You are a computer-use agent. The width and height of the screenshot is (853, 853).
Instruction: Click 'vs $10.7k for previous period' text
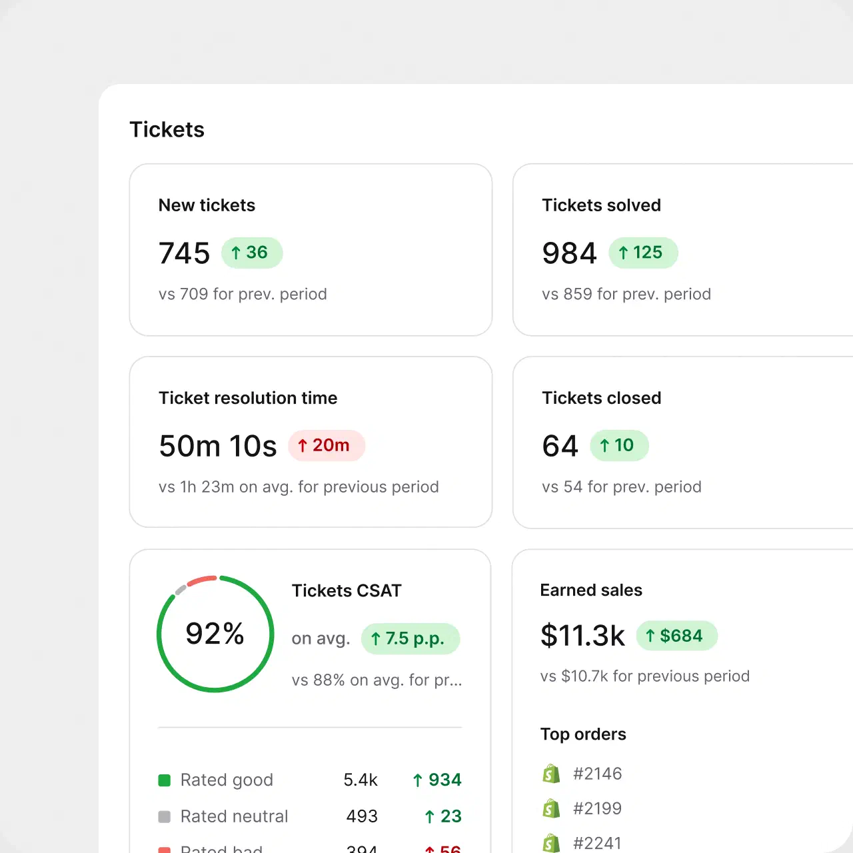coord(645,676)
